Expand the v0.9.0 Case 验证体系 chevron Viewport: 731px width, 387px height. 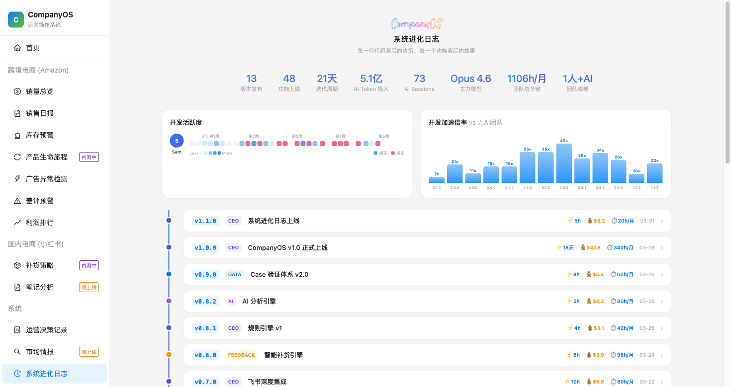tap(662, 275)
